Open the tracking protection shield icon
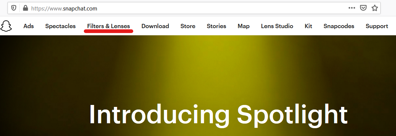The height and width of the screenshot is (136, 396). (x=14, y=8)
